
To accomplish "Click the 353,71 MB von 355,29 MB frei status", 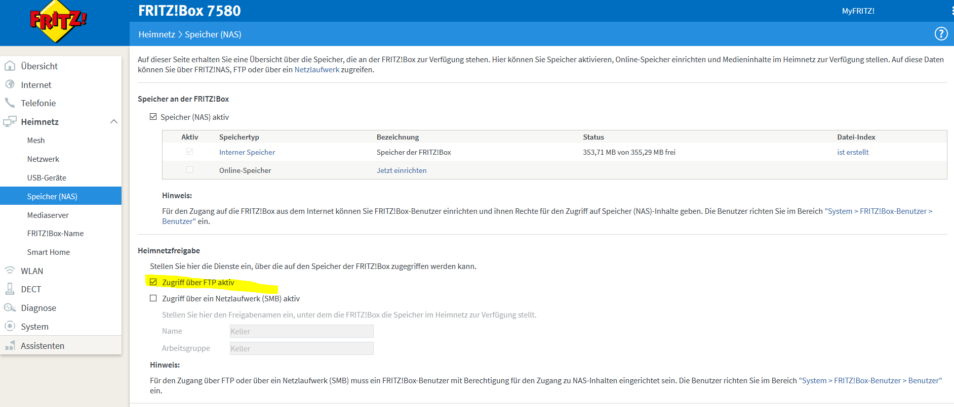I will point(629,152).
